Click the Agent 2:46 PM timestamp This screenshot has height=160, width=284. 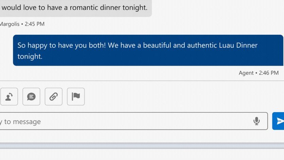[259, 73]
